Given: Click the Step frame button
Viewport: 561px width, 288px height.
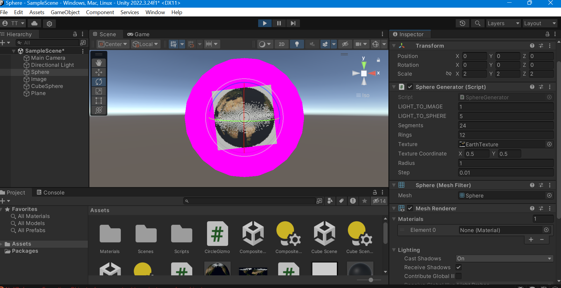Looking at the screenshot, I should (x=293, y=23).
